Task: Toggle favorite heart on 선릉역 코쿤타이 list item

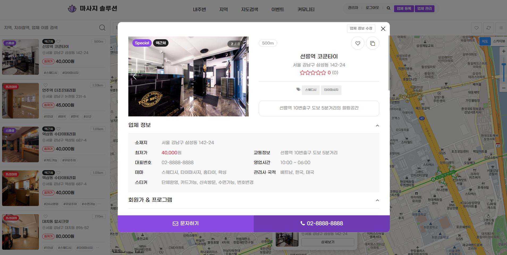Action: 58,41
